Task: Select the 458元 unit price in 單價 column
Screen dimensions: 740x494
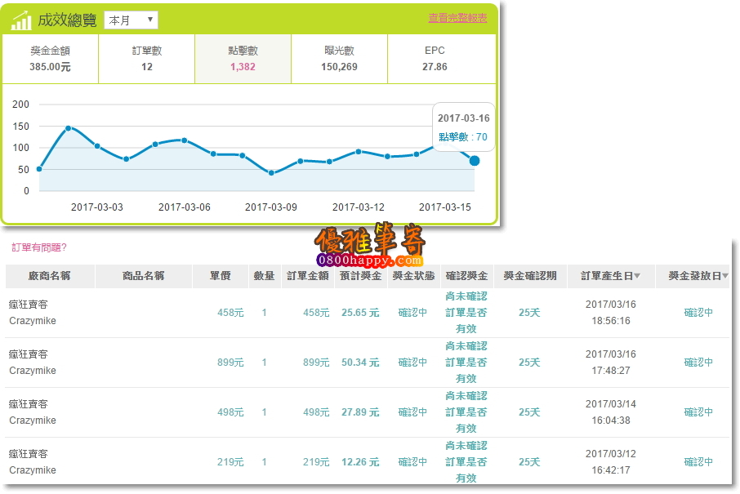Action: click(230, 313)
